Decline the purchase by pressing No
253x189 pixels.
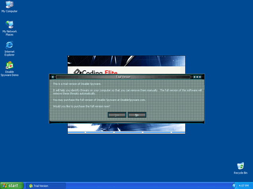point(137,115)
